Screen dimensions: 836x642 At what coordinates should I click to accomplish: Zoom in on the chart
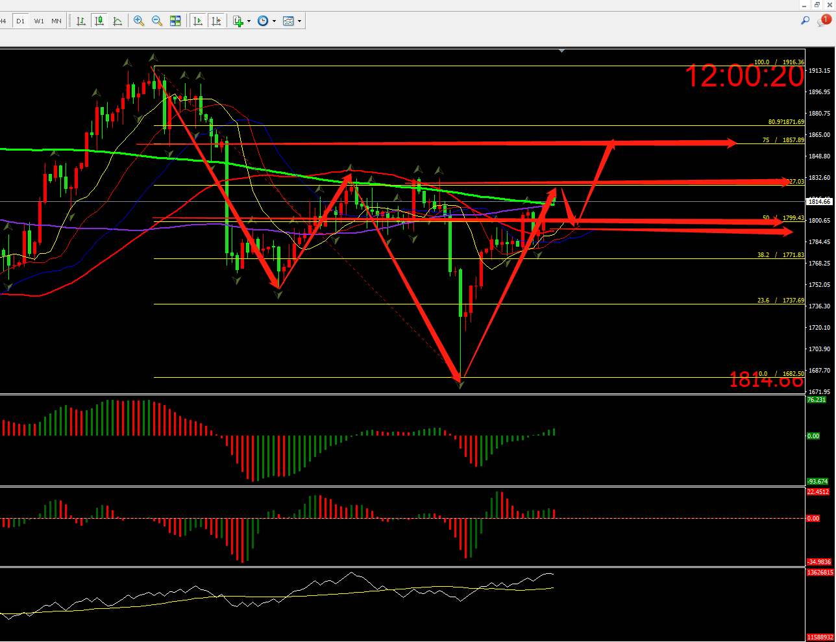(139, 21)
